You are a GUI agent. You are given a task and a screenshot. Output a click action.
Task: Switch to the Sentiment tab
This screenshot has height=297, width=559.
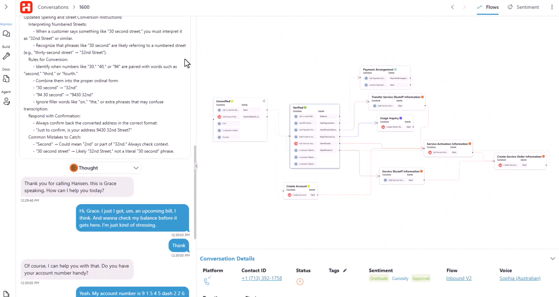coord(523,7)
